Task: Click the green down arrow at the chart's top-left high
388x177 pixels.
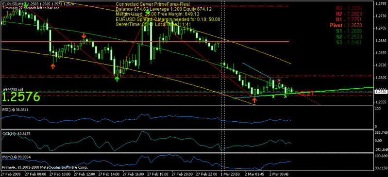Action: tap(26, 4)
